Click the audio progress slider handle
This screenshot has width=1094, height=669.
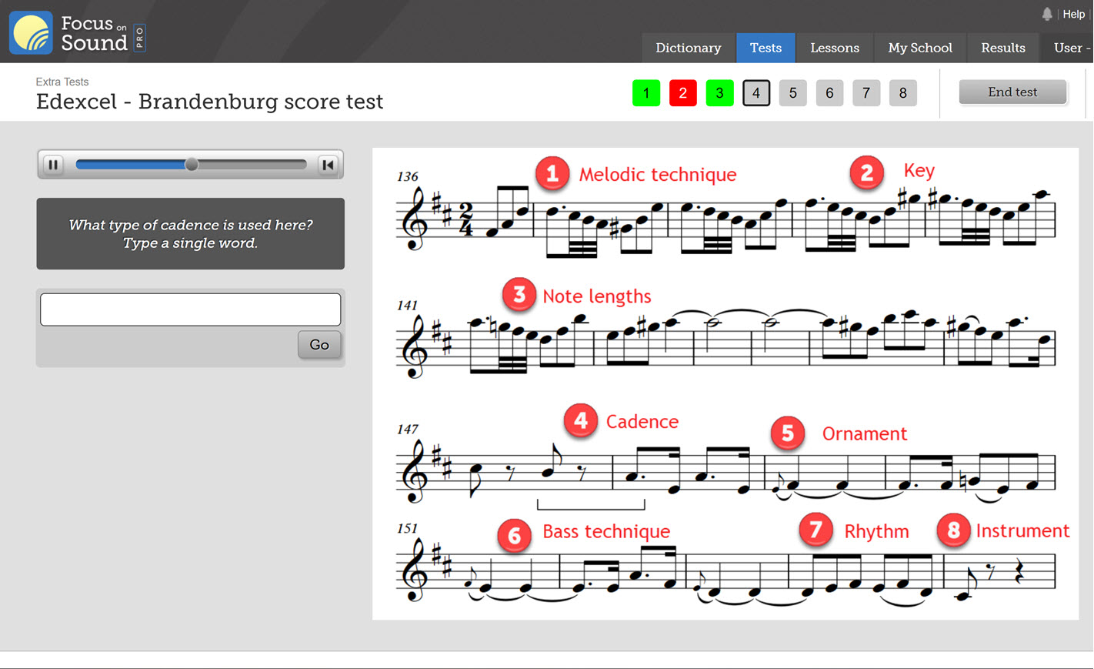click(192, 164)
